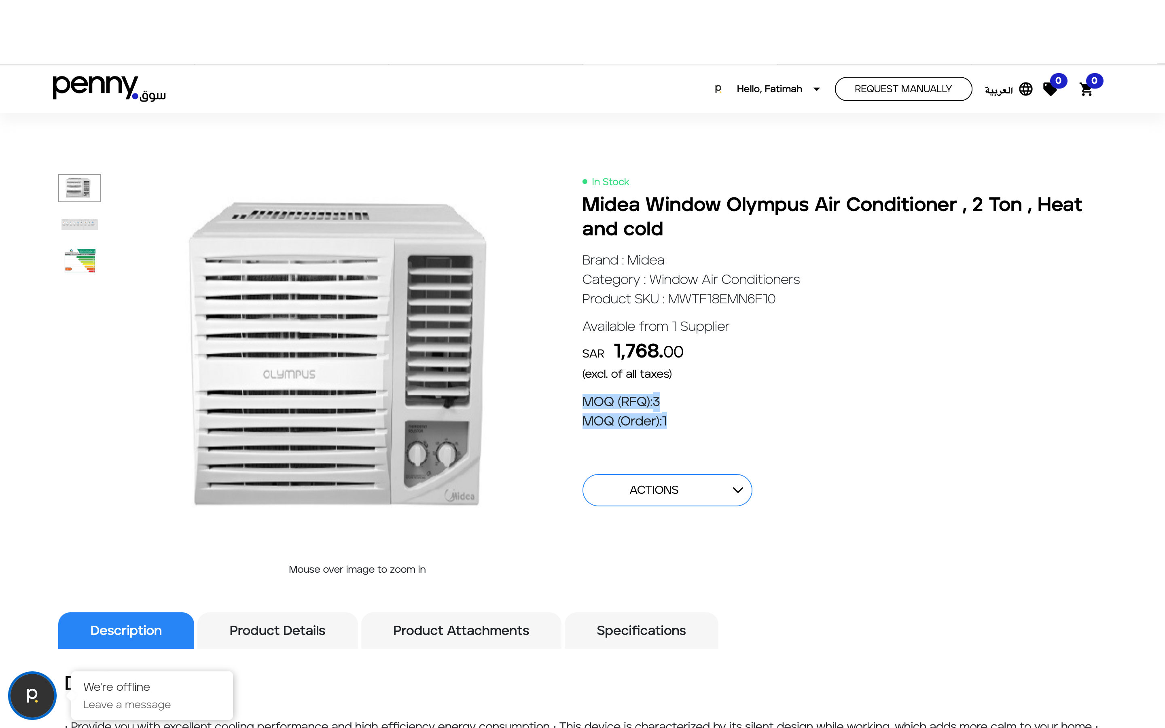This screenshot has height=728, width=1165.
Task: Select the first air conditioner thumbnail
Action: (x=79, y=188)
